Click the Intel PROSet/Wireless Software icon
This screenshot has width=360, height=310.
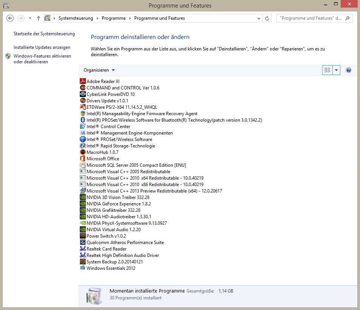tap(83, 139)
